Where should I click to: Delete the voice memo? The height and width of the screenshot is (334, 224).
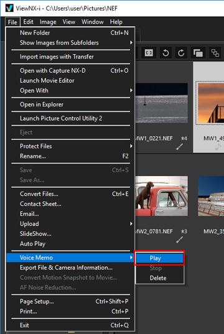click(160, 278)
